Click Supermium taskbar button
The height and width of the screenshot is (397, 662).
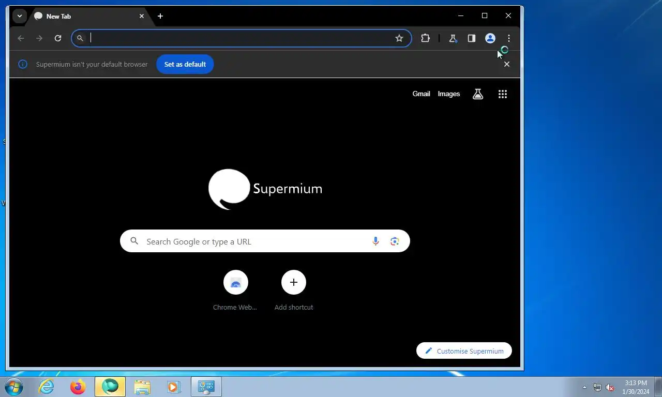click(110, 387)
